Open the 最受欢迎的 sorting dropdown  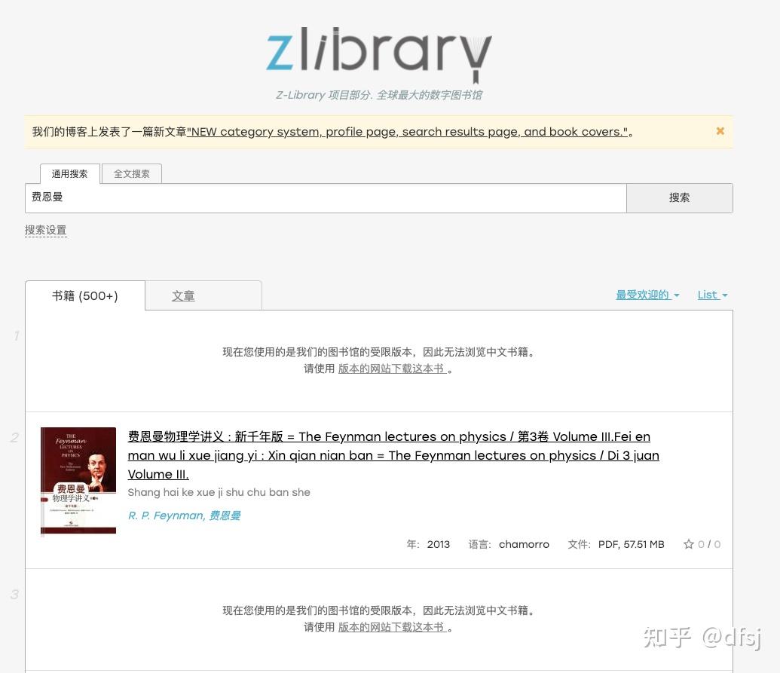tap(642, 295)
